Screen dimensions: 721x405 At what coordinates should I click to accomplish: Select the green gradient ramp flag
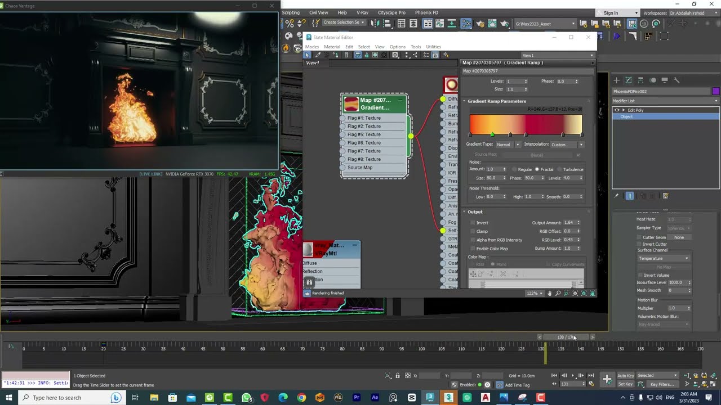pos(492,134)
